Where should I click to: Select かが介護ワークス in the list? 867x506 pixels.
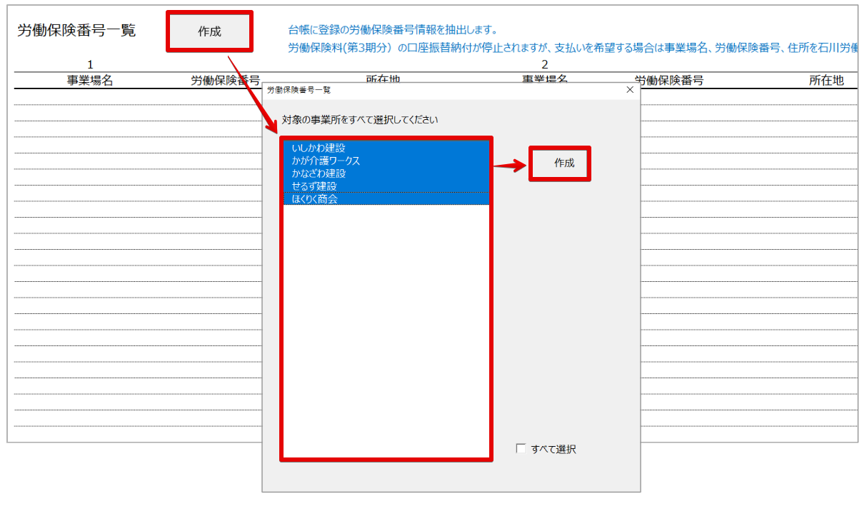click(386, 161)
